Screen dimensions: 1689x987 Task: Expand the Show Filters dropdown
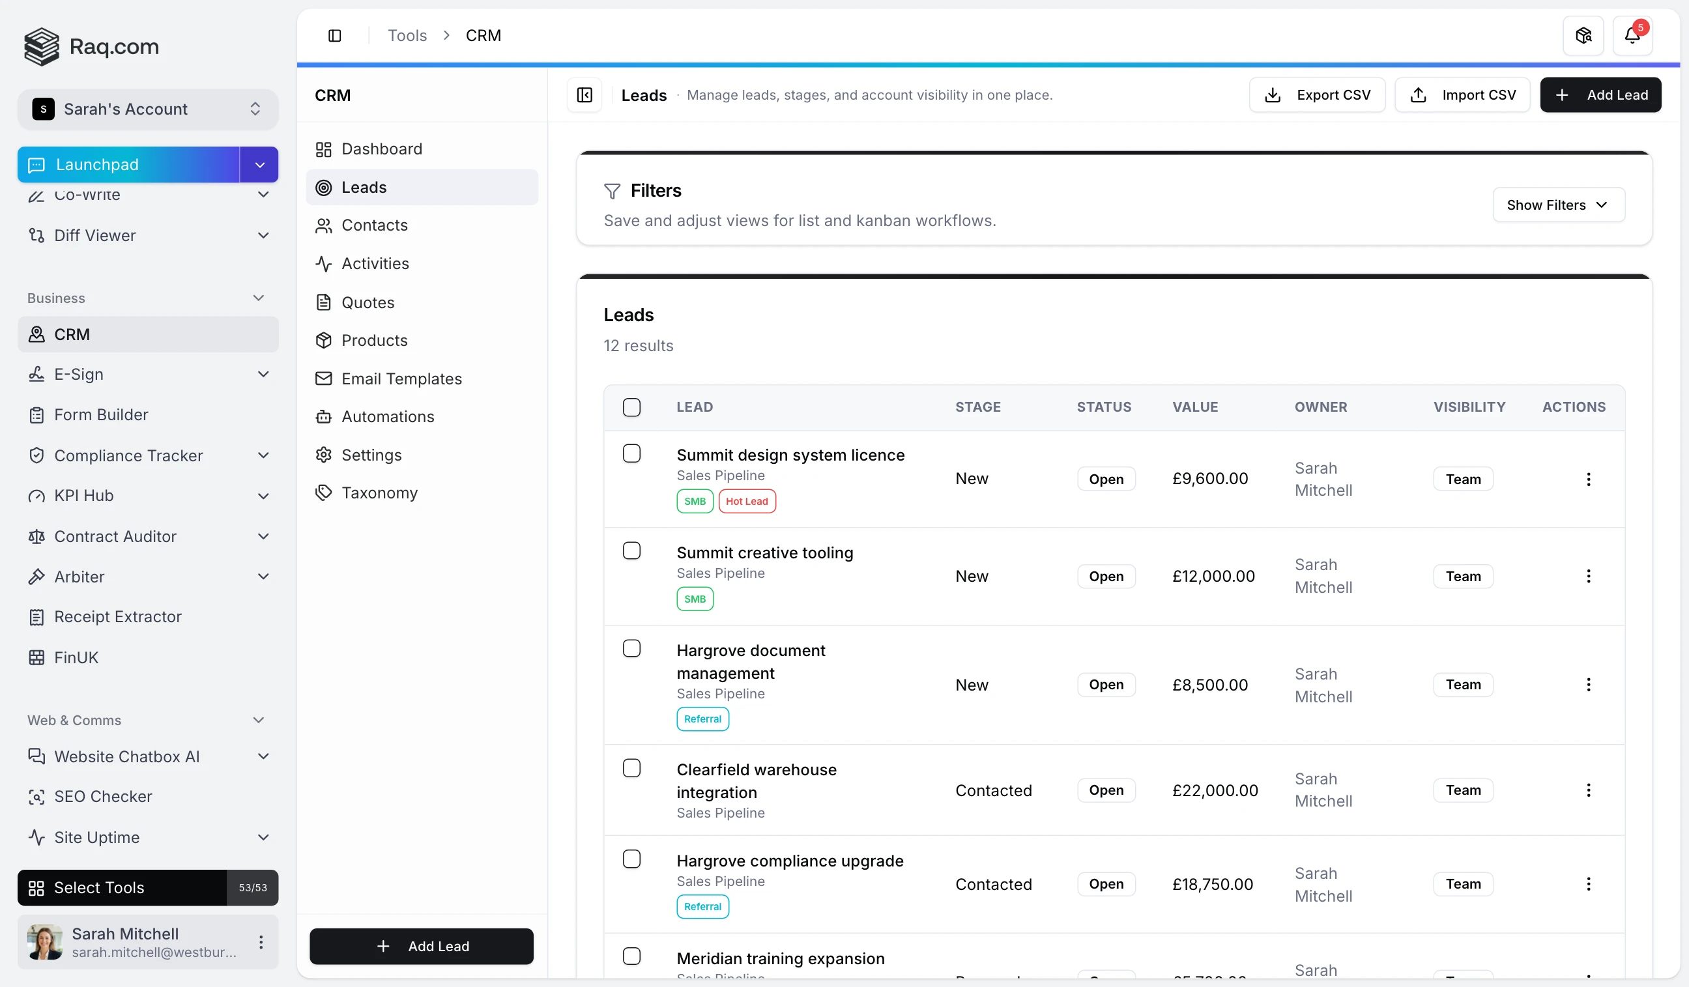pos(1557,205)
